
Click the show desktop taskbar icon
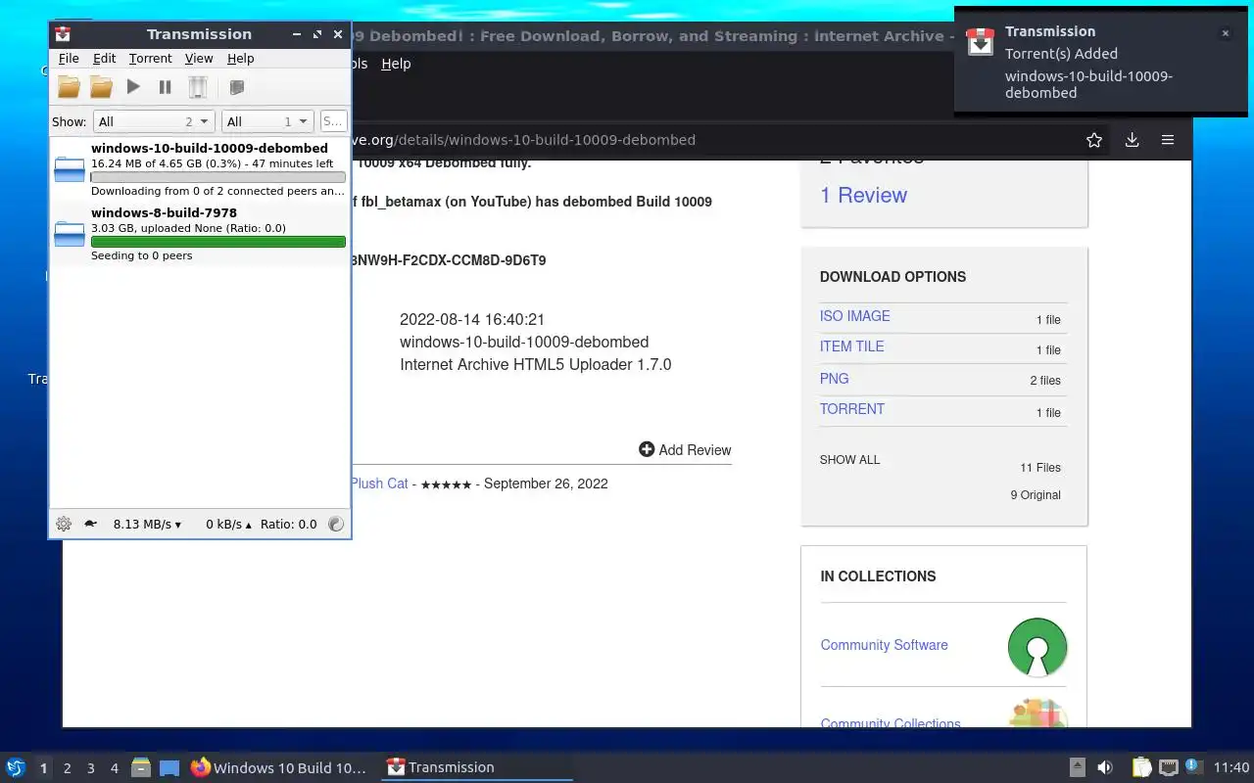[169, 768]
